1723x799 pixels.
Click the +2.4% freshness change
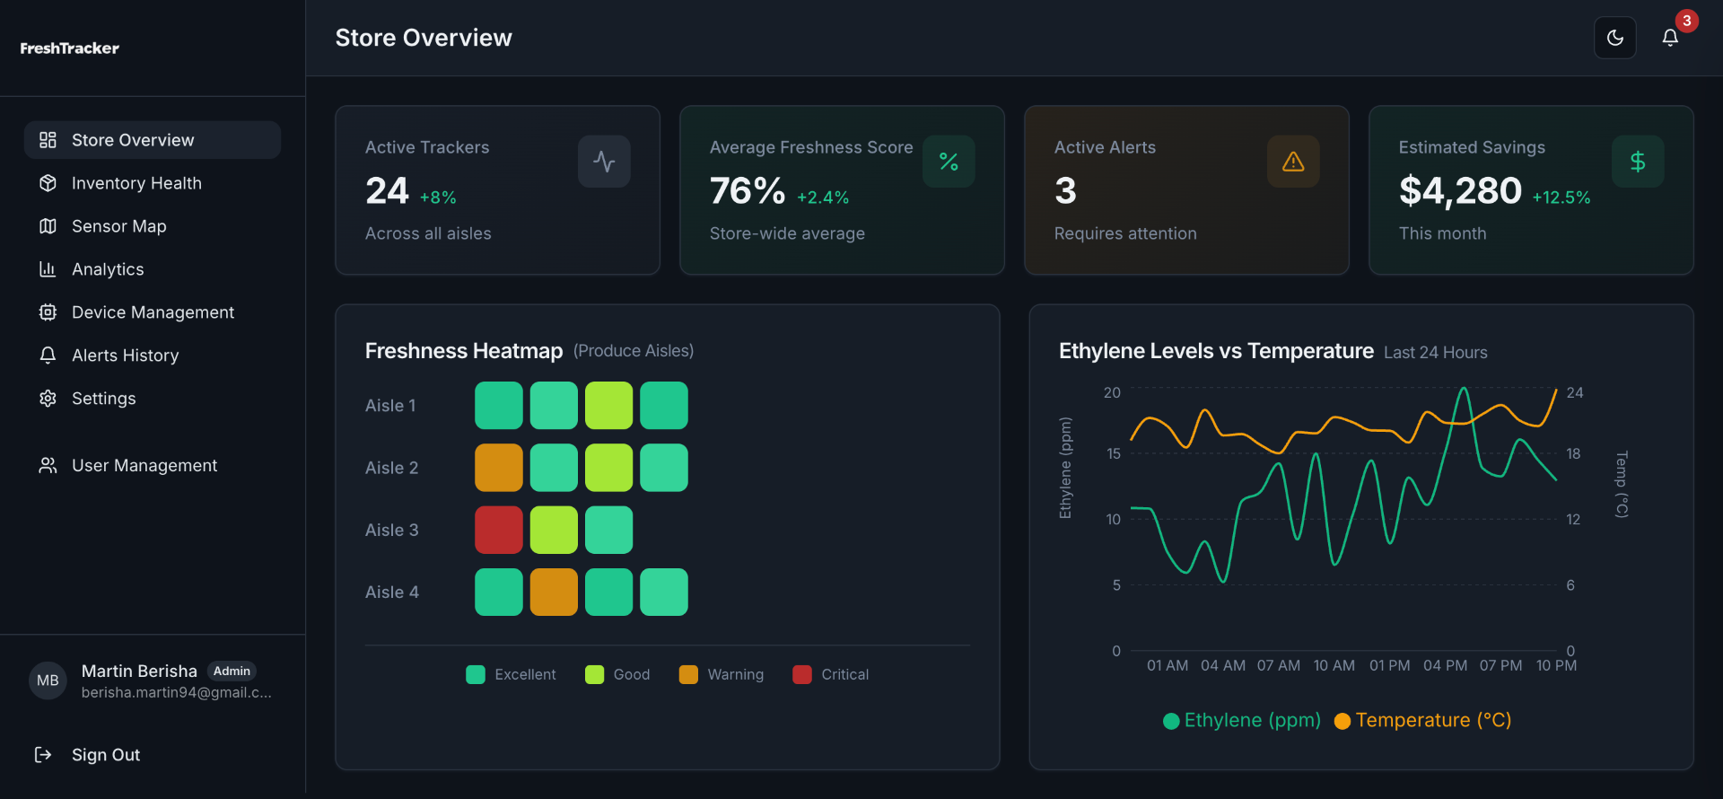[823, 198]
